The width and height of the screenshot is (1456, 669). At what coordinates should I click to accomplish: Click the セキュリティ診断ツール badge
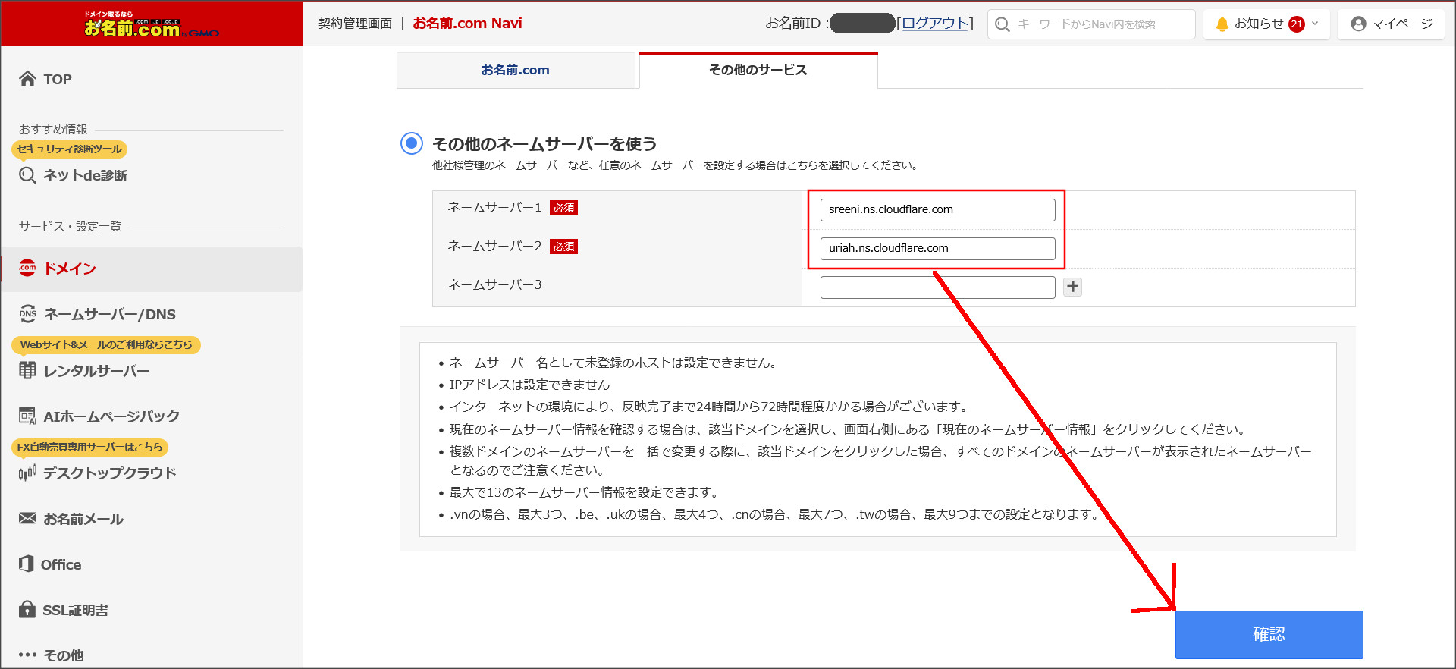[69, 149]
